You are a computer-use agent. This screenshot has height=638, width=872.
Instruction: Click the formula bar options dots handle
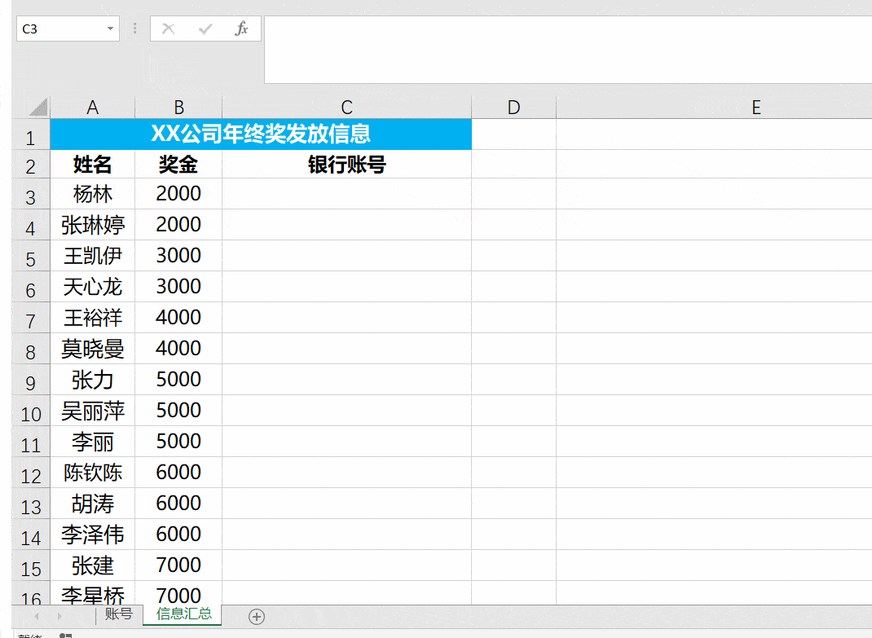click(134, 29)
